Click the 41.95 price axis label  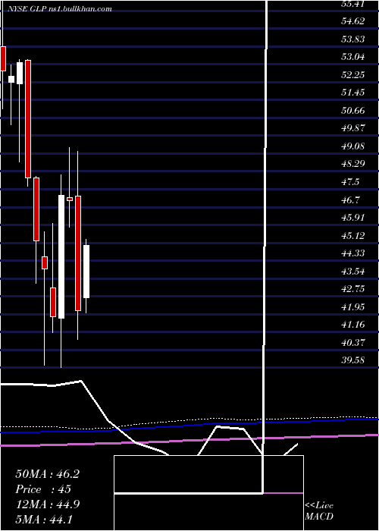[x=353, y=306]
